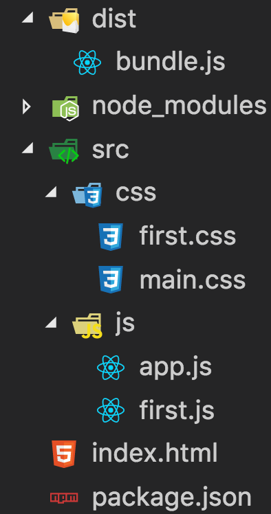Click the CSS3 icon next to main.css

(111, 279)
